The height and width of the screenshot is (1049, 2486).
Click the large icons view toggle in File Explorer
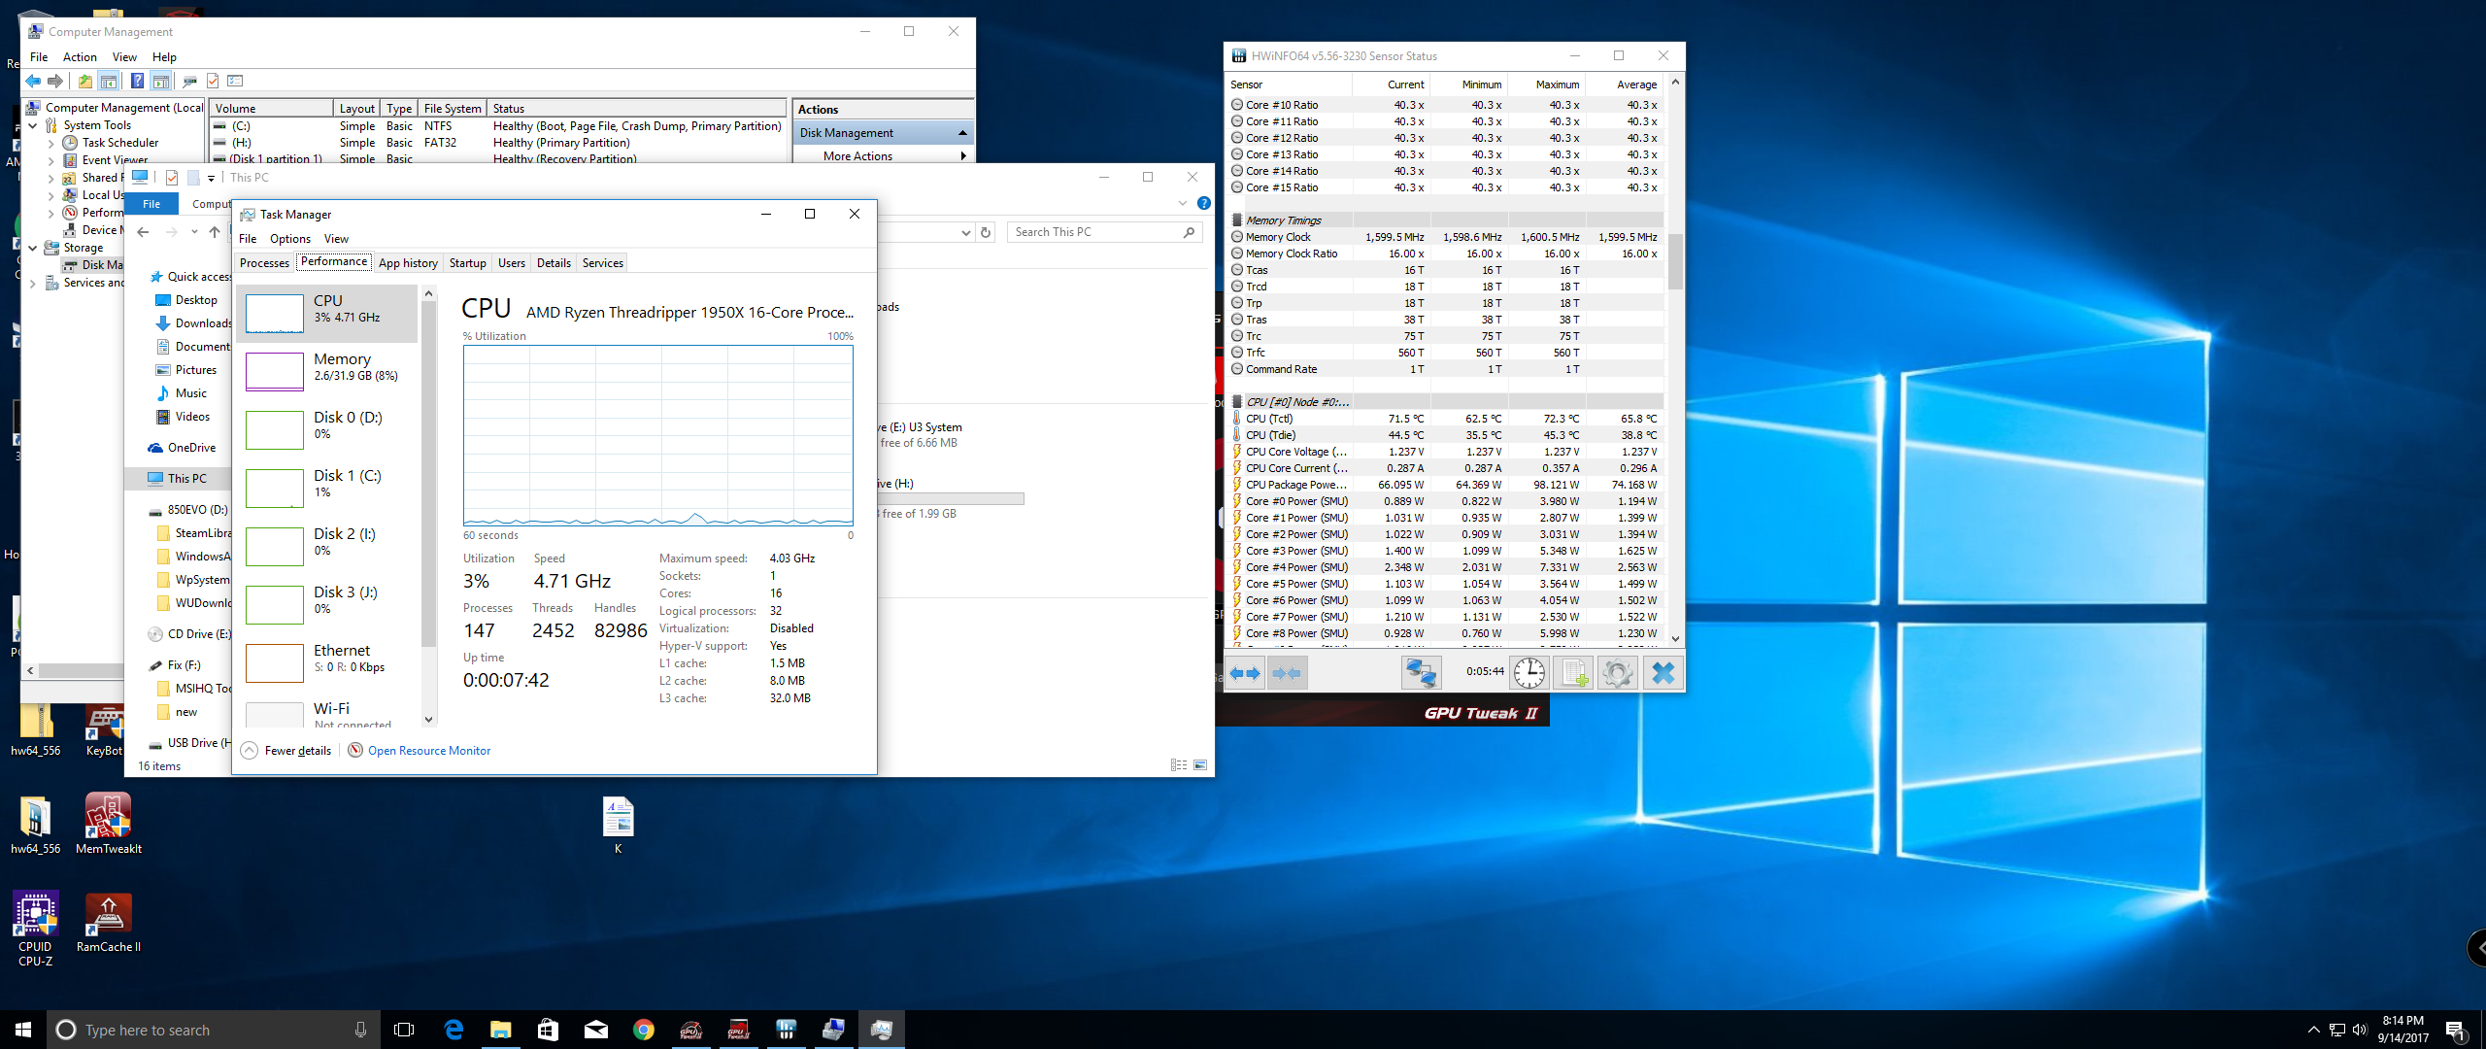tap(1200, 765)
